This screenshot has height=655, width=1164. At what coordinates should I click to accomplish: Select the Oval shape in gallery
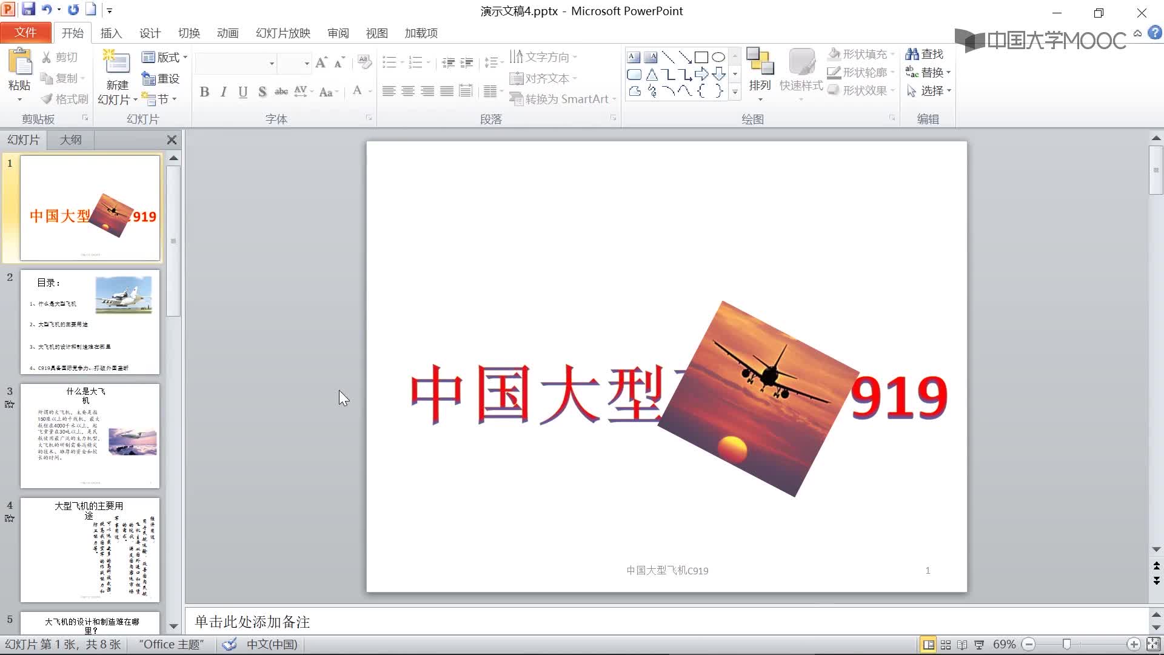tap(718, 57)
